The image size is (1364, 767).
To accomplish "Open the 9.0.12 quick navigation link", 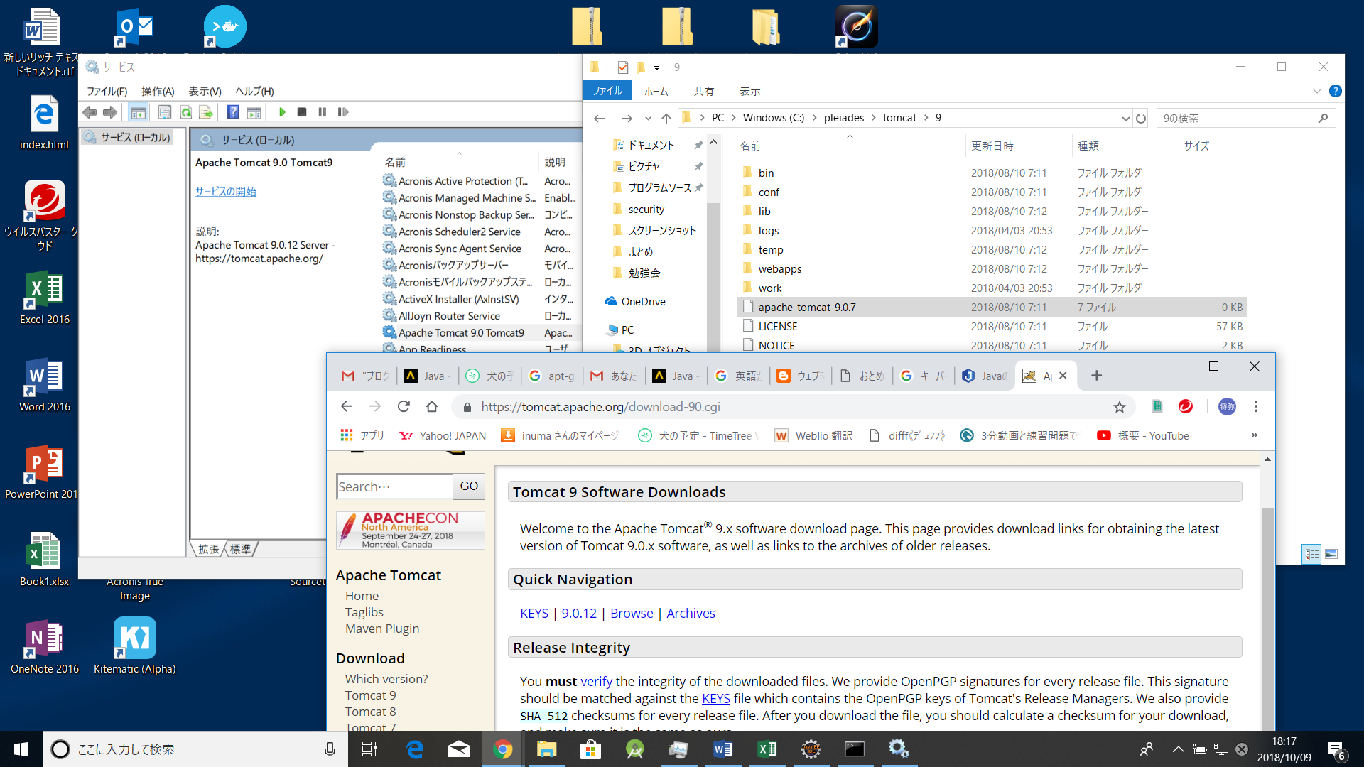I will click(579, 613).
